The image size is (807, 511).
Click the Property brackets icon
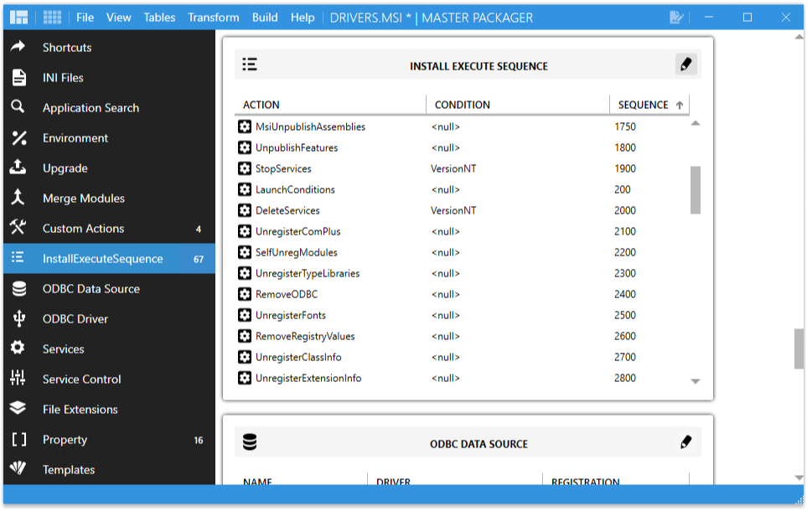point(19,439)
